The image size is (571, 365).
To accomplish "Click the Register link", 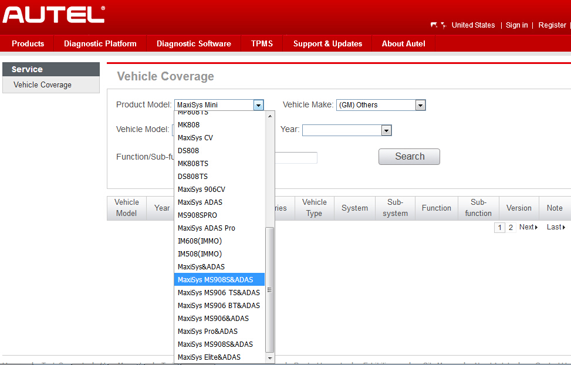I will click(x=552, y=25).
